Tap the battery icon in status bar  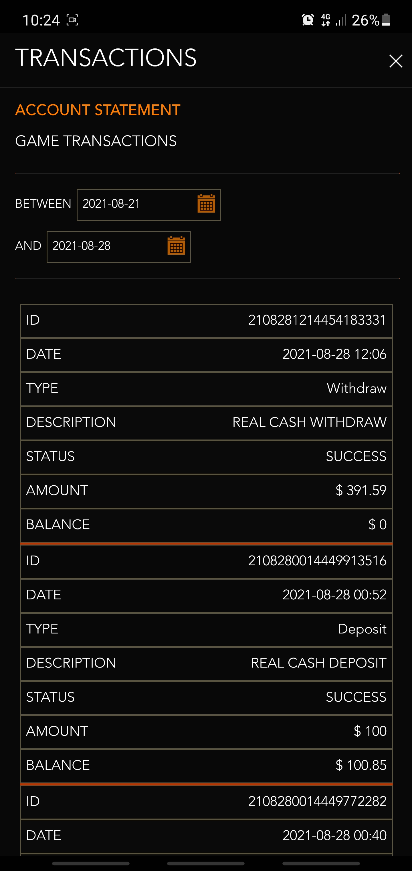pyautogui.click(x=386, y=20)
